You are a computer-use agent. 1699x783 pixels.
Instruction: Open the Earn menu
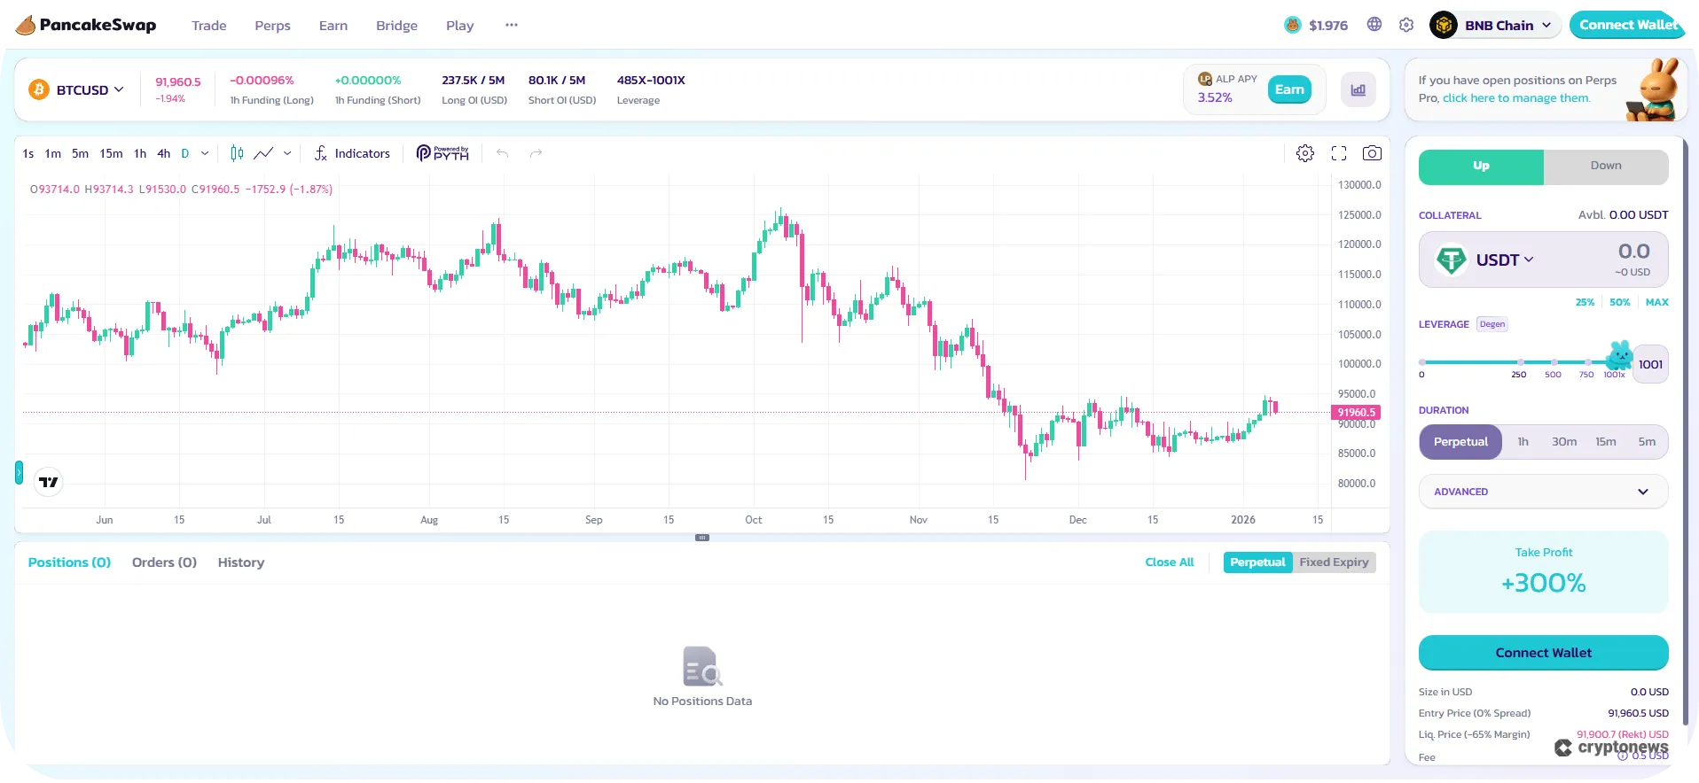[333, 26]
